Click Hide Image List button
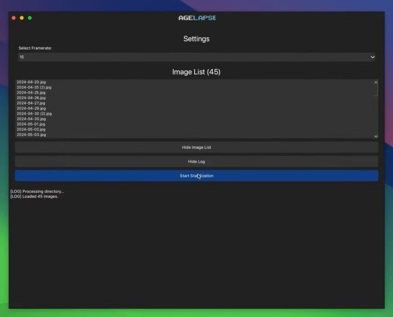 pyautogui.click(x=196, y=147)
